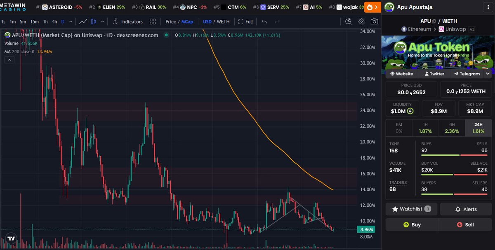Screen dimensions: 495x250
Task: Open the layout grid icon
Action: click(x=153, y=21)
